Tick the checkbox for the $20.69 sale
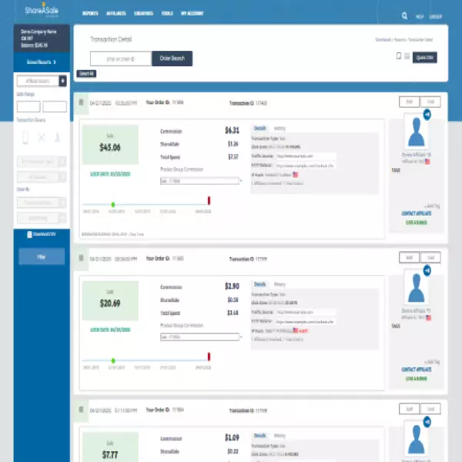 82,259
